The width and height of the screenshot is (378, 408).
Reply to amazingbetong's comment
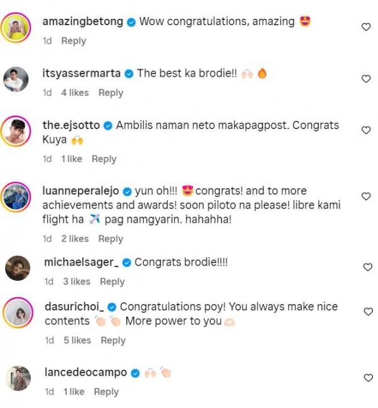click(73, 41)
